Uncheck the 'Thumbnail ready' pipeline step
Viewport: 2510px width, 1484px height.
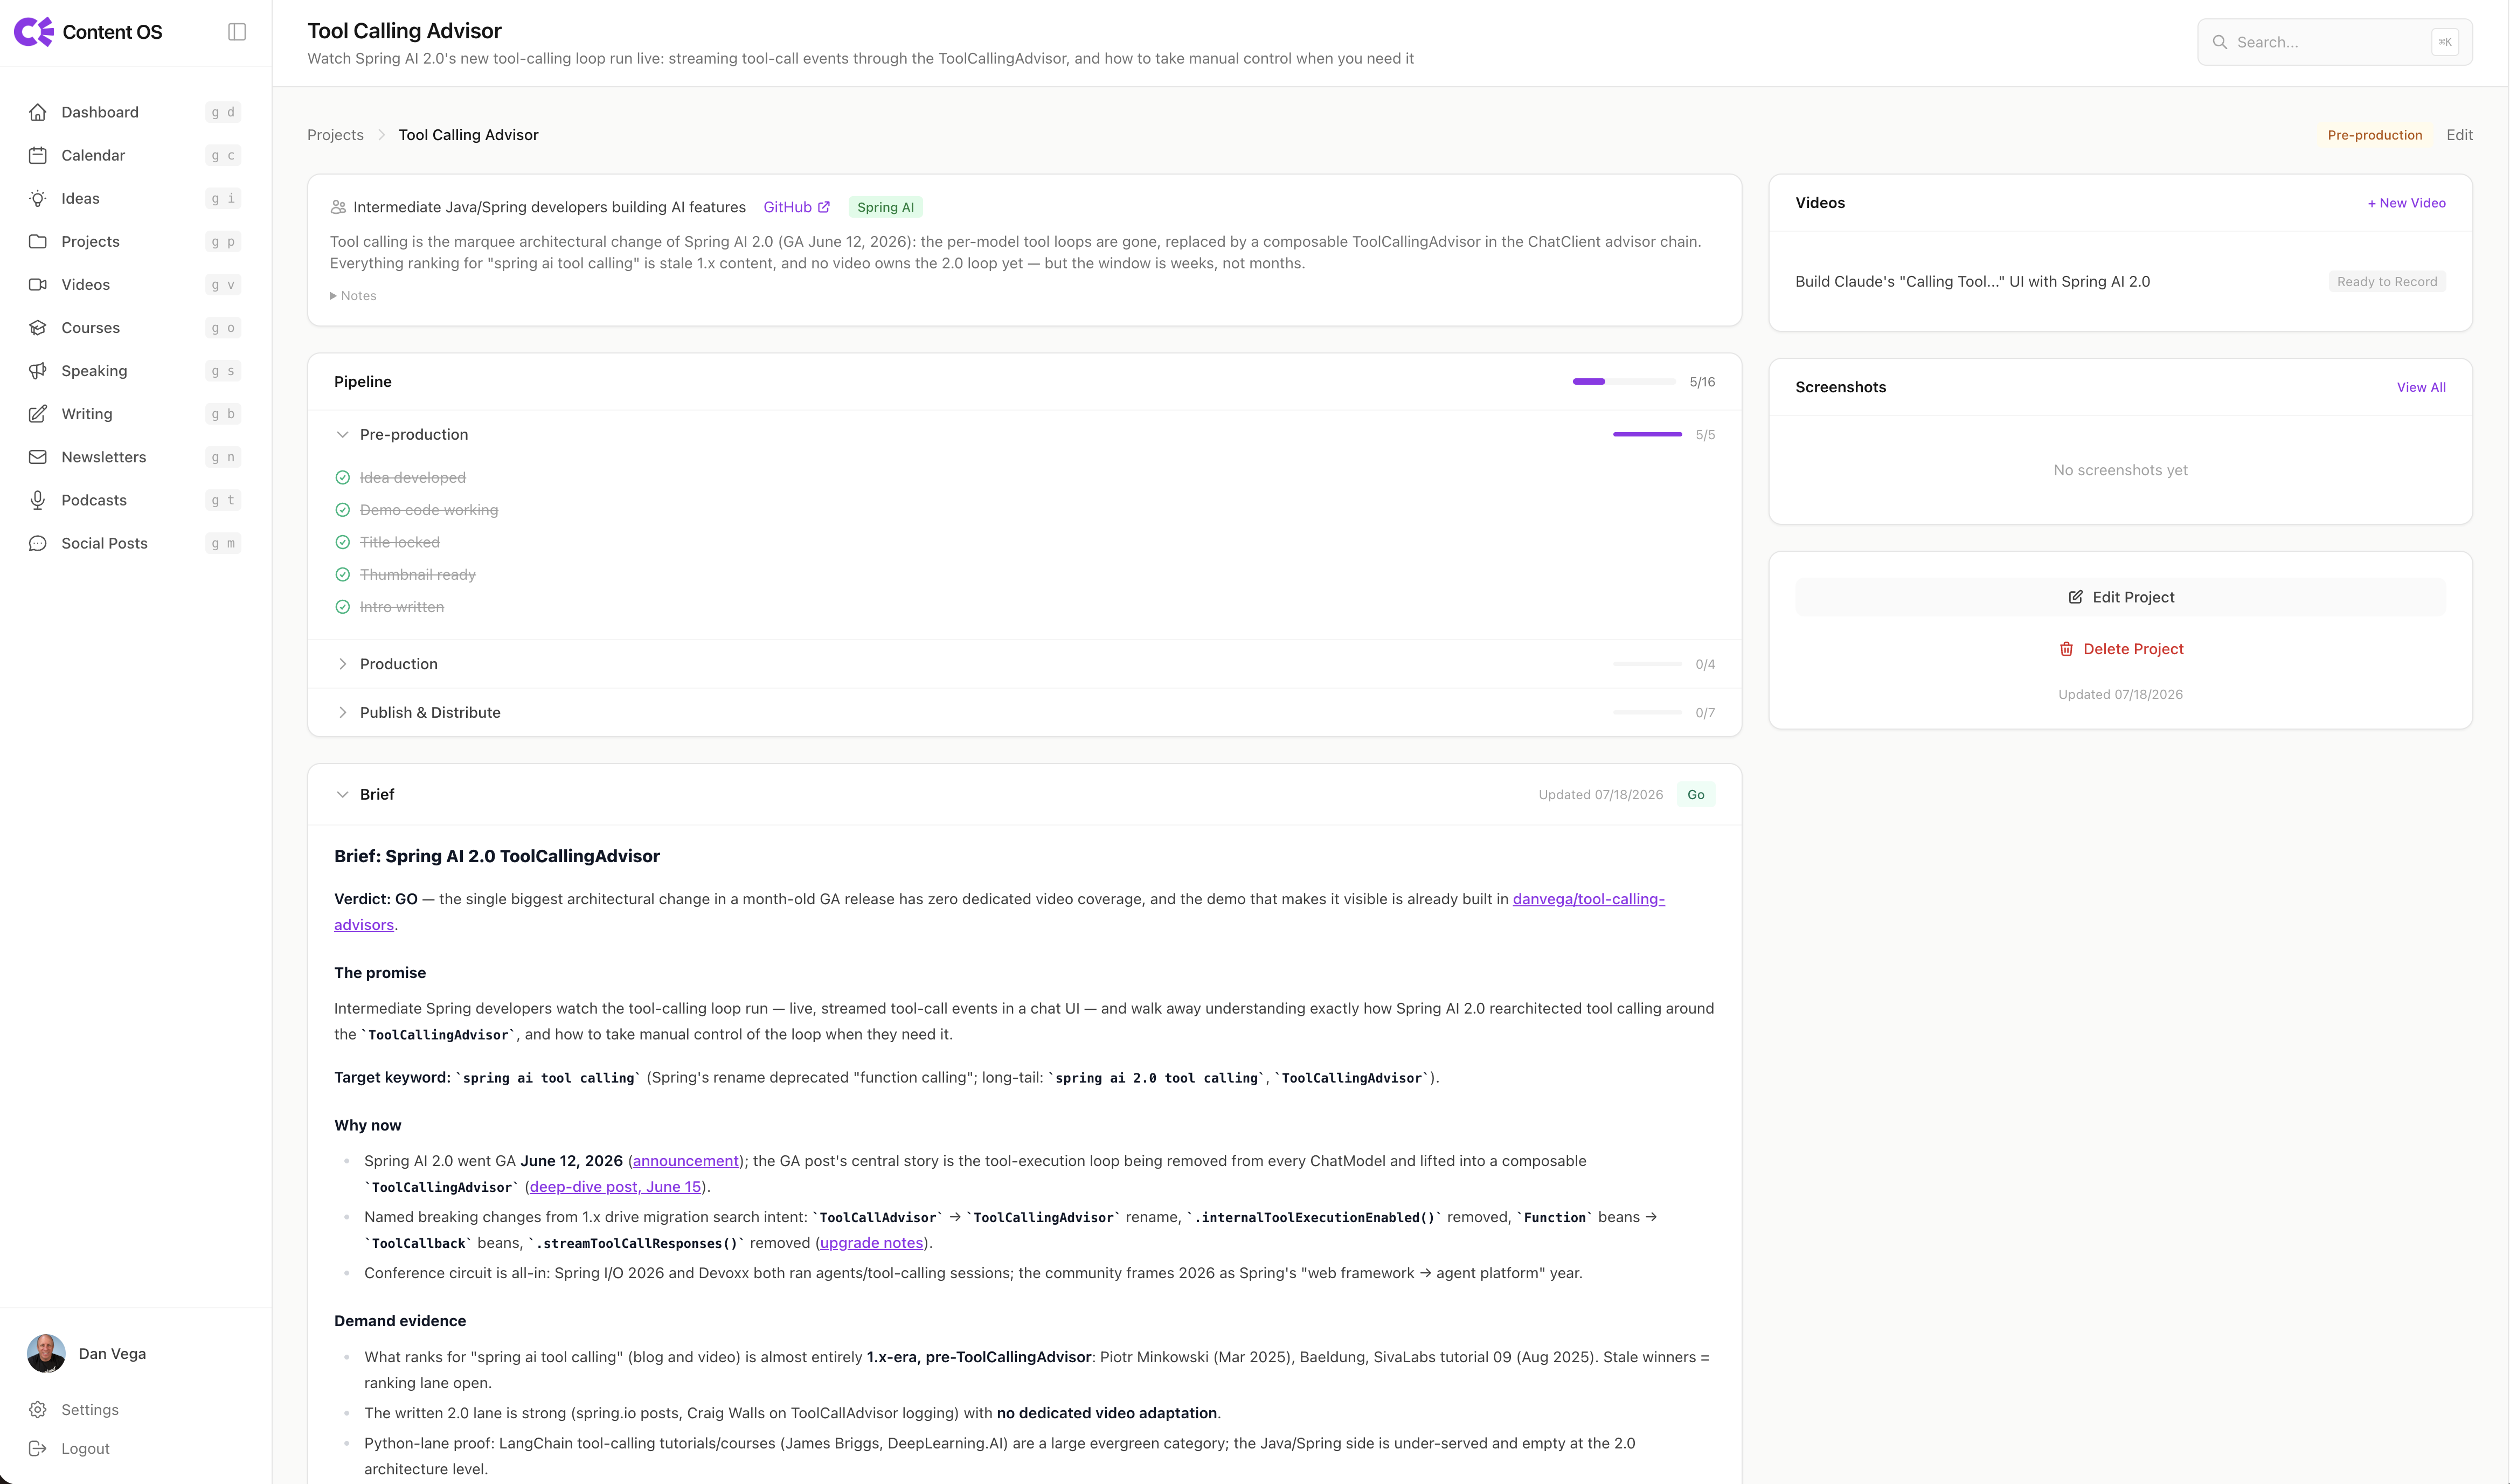pos(342,574)
